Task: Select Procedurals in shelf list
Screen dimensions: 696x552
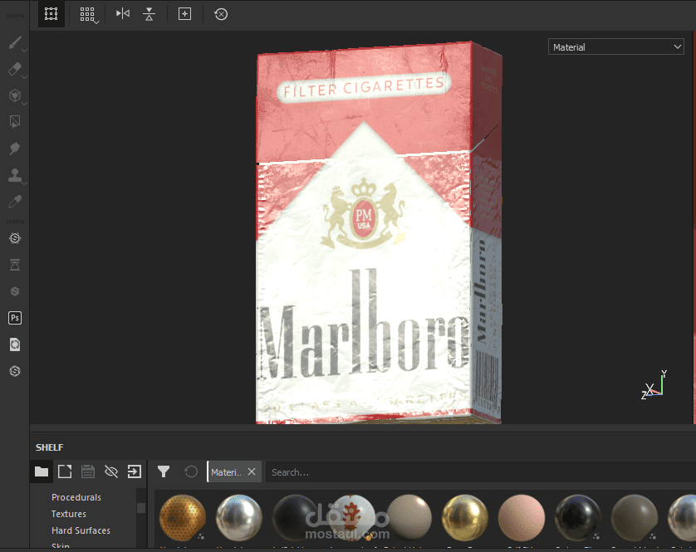Action: 76,497
